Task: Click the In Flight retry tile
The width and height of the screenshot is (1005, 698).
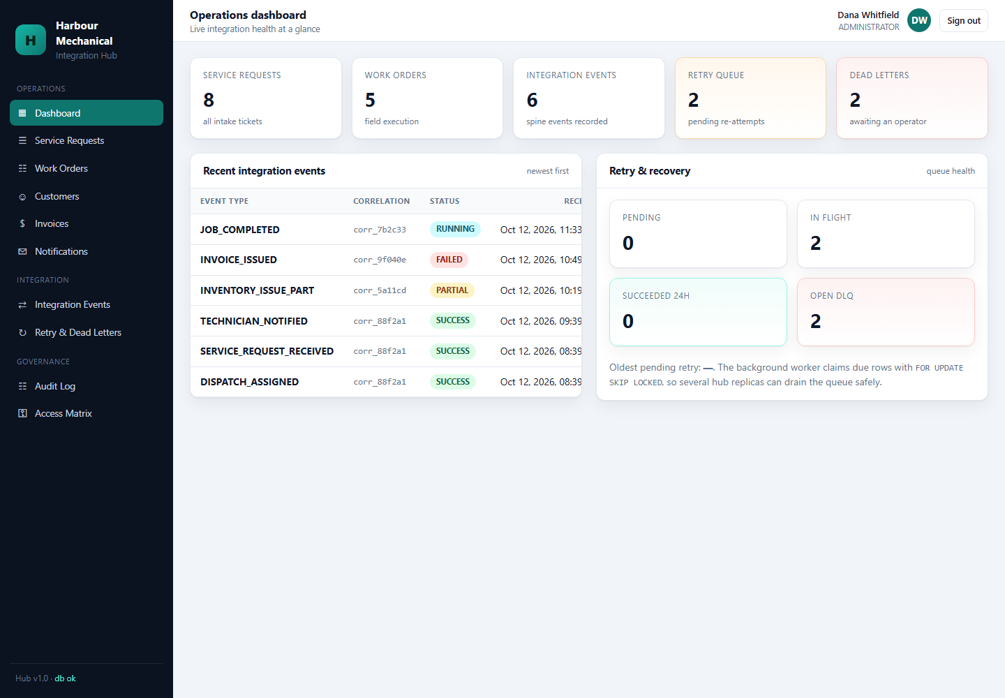Action: 886,234
